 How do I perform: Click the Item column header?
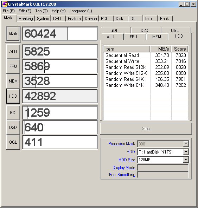click(127, 49)
